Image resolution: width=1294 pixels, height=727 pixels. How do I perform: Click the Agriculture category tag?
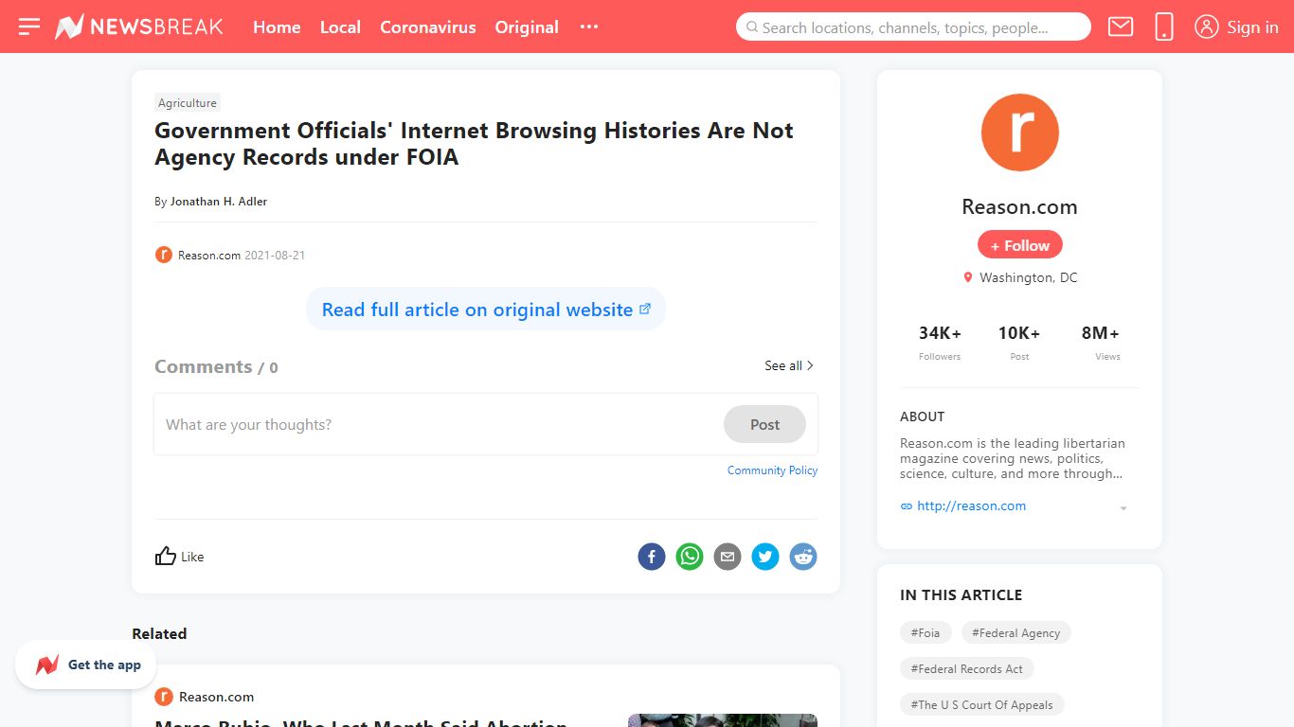(x=188, y=103)
